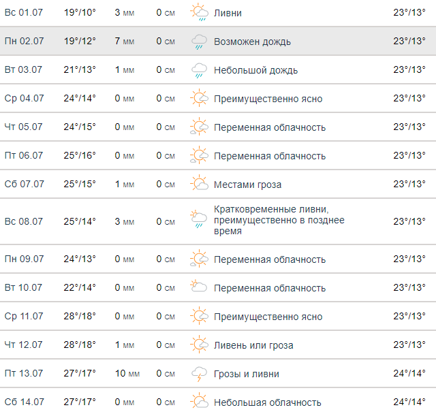Click the mostly sunny icon for Wednesday 04.07

(x=199, y=99)
